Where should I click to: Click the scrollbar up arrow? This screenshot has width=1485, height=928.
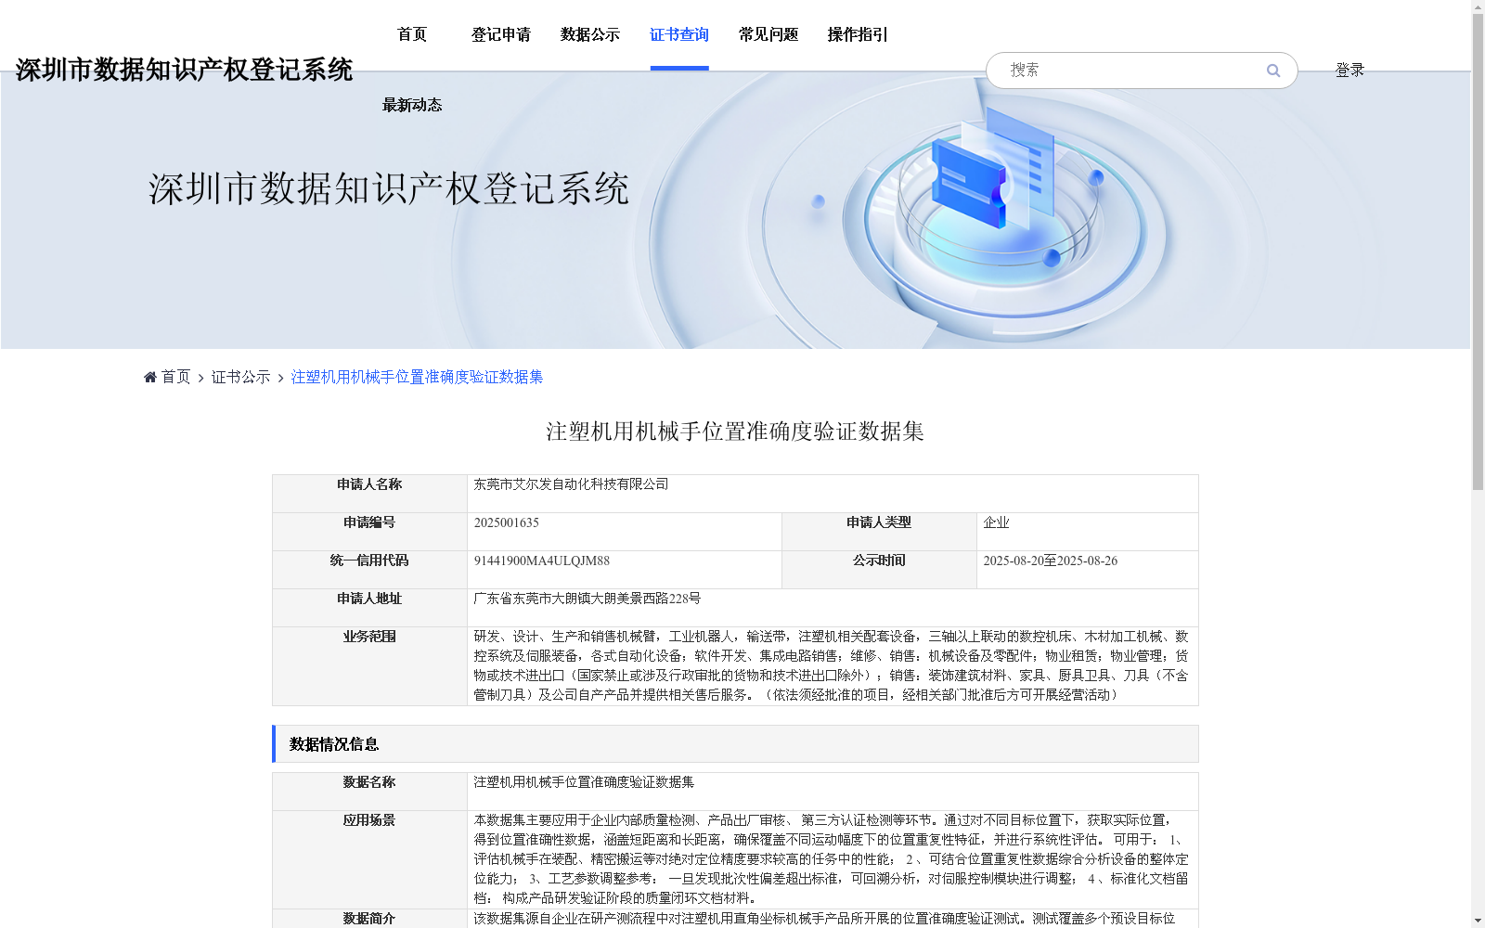1478,6
